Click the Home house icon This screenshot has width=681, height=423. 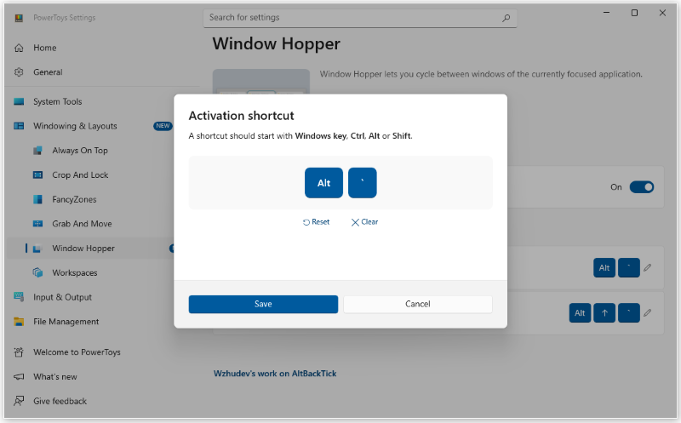click(x=19, y=48)
